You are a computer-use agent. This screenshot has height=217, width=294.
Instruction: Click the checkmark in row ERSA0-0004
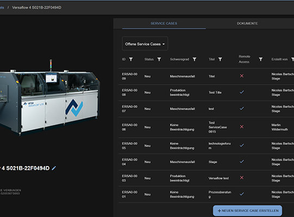(x=242, y=161)
